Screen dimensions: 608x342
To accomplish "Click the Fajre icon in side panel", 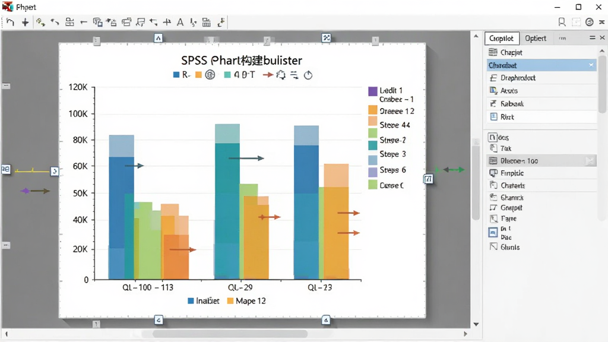I will (x=493, y=218).
